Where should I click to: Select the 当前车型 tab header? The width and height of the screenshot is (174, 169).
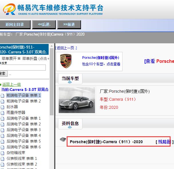click(70, 79)
